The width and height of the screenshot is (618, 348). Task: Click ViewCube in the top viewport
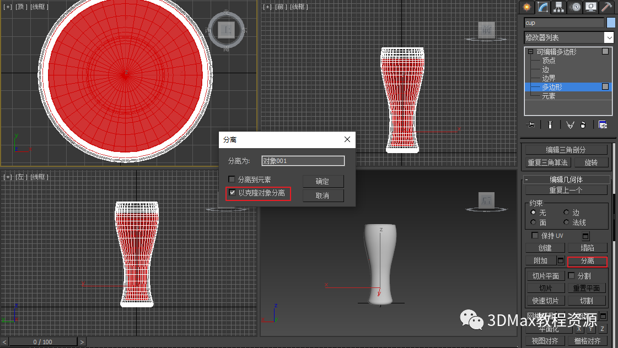pyautogui.click(x=226, y=30)
